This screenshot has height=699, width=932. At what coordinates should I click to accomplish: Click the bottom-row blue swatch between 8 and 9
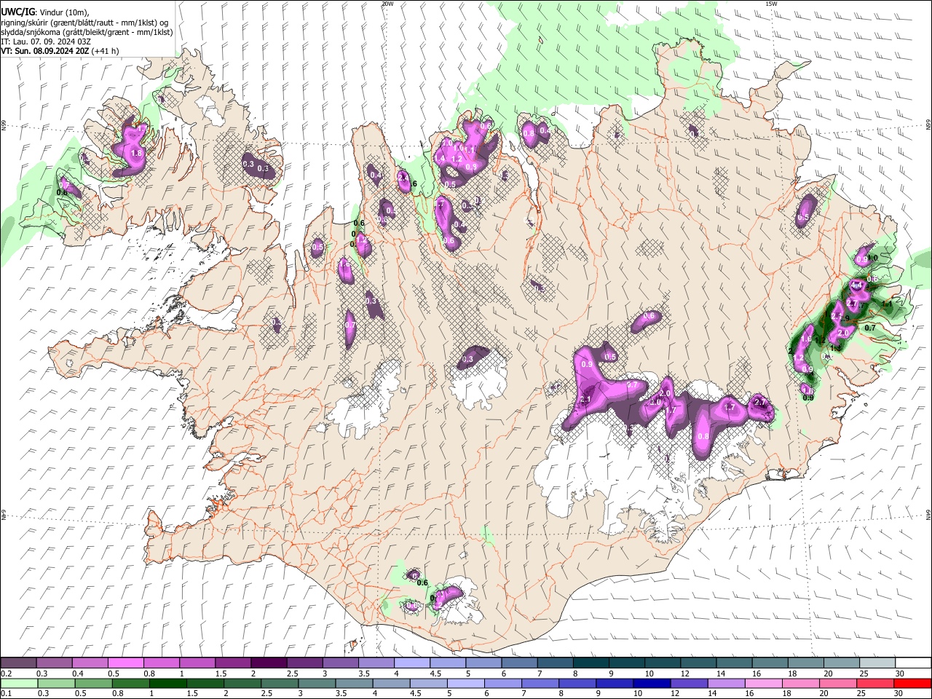coord(577,684)
